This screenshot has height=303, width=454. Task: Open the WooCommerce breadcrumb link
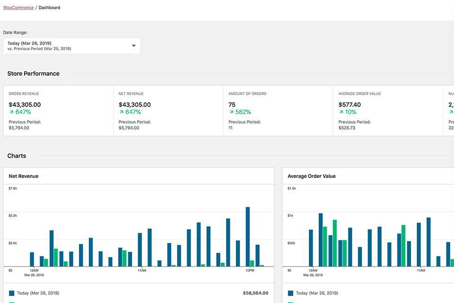(x=18, y=8)
